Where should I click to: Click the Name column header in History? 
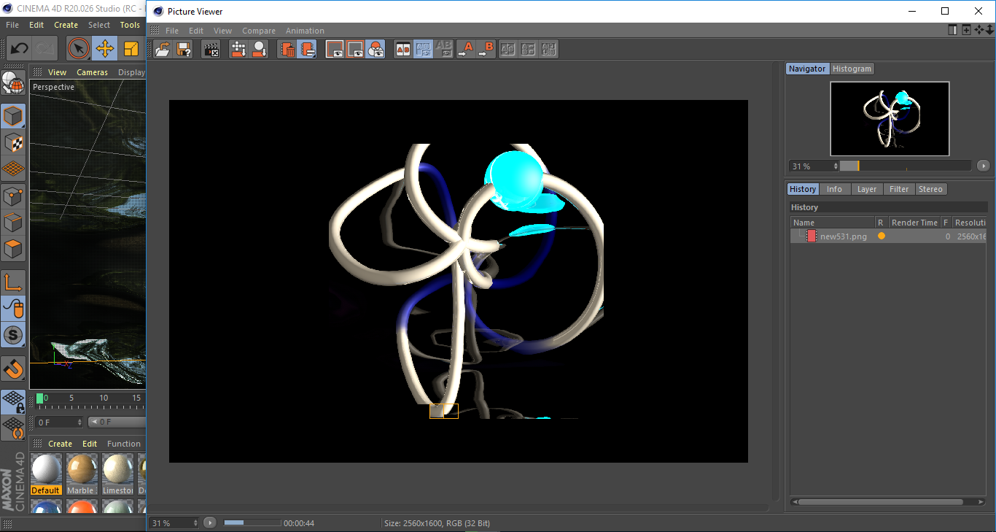click(833, 223)
